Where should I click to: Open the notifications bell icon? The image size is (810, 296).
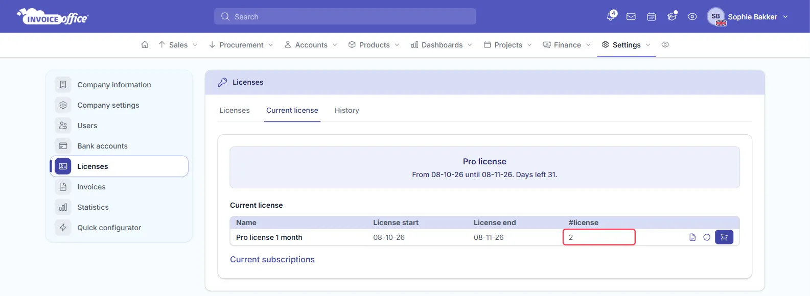coord(611,16)
